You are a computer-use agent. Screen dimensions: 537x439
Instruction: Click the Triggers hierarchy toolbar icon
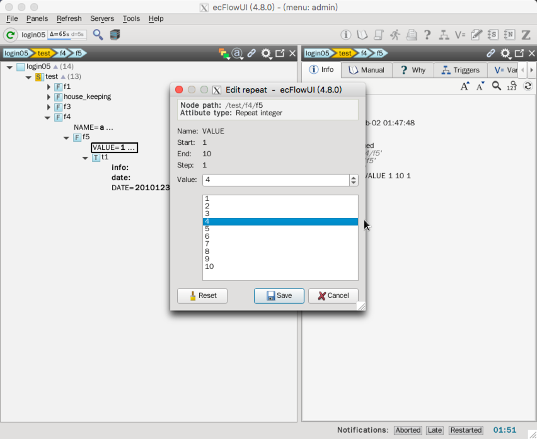coord(444,35)
